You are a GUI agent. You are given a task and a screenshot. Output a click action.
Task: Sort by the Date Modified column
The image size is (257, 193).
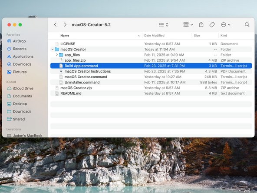[x=154, y=36]
